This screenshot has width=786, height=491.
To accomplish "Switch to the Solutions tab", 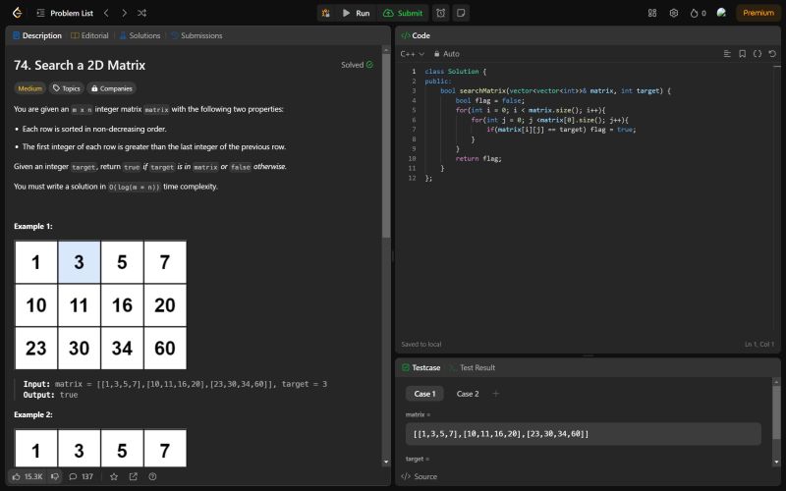I will 140,35.
